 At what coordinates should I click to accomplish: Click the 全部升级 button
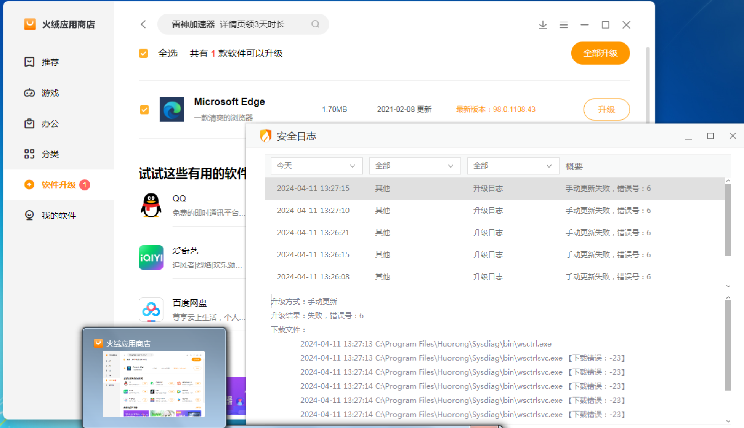pos(600,53)
